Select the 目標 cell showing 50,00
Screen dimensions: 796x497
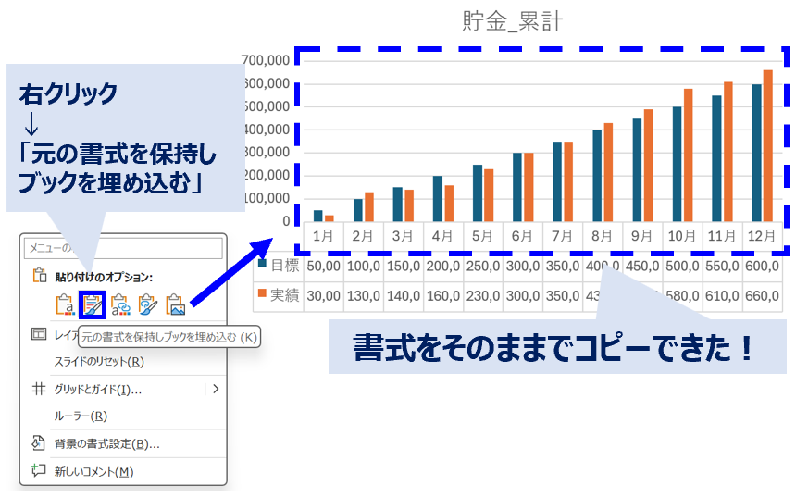tap(323, 266)
